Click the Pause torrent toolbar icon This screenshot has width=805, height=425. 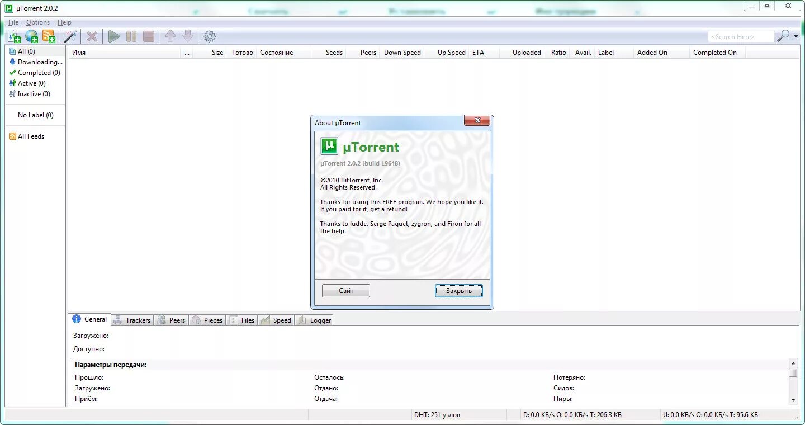[x=131, y=36]
